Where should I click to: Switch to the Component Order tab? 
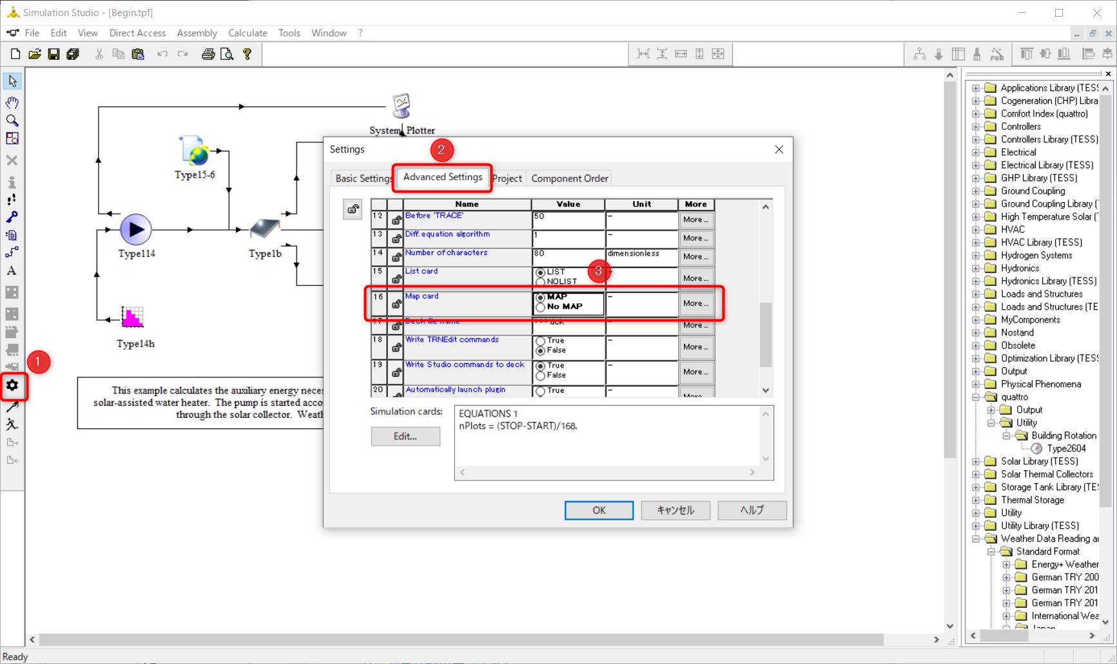click(568, 178)
